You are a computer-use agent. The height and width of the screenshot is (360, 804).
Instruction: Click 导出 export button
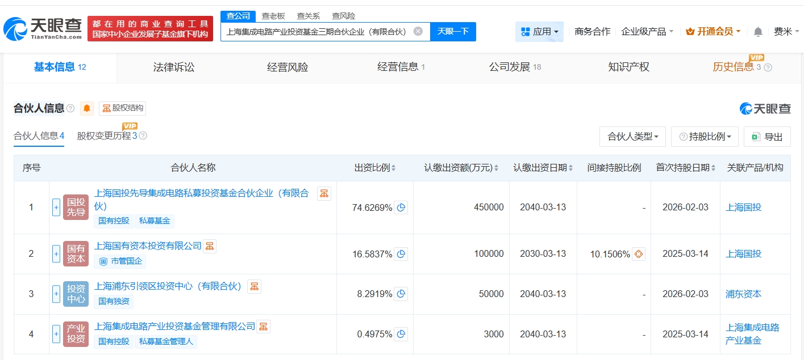(767, 137)
